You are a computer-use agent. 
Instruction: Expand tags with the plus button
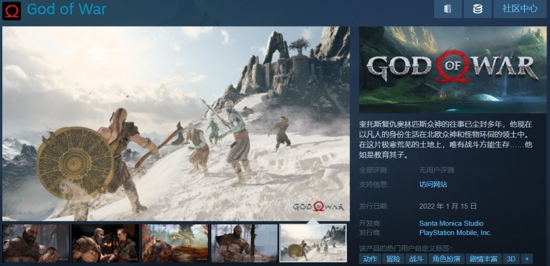527,259
